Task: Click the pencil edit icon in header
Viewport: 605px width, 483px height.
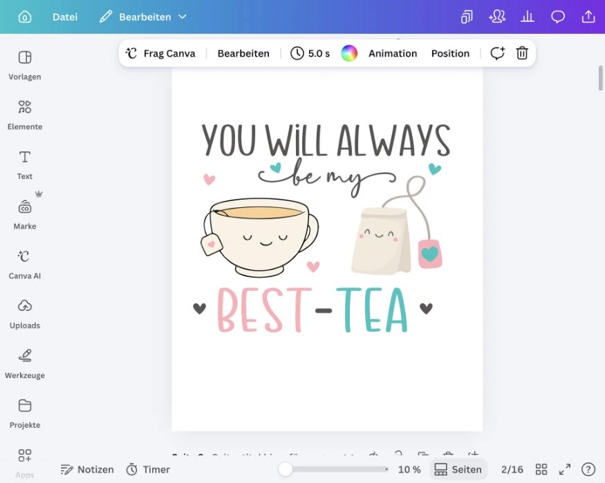Action: click(106, 17)
